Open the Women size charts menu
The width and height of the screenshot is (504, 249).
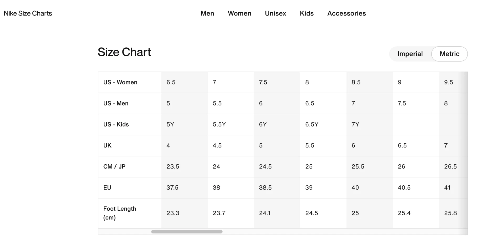coord(239,13)
